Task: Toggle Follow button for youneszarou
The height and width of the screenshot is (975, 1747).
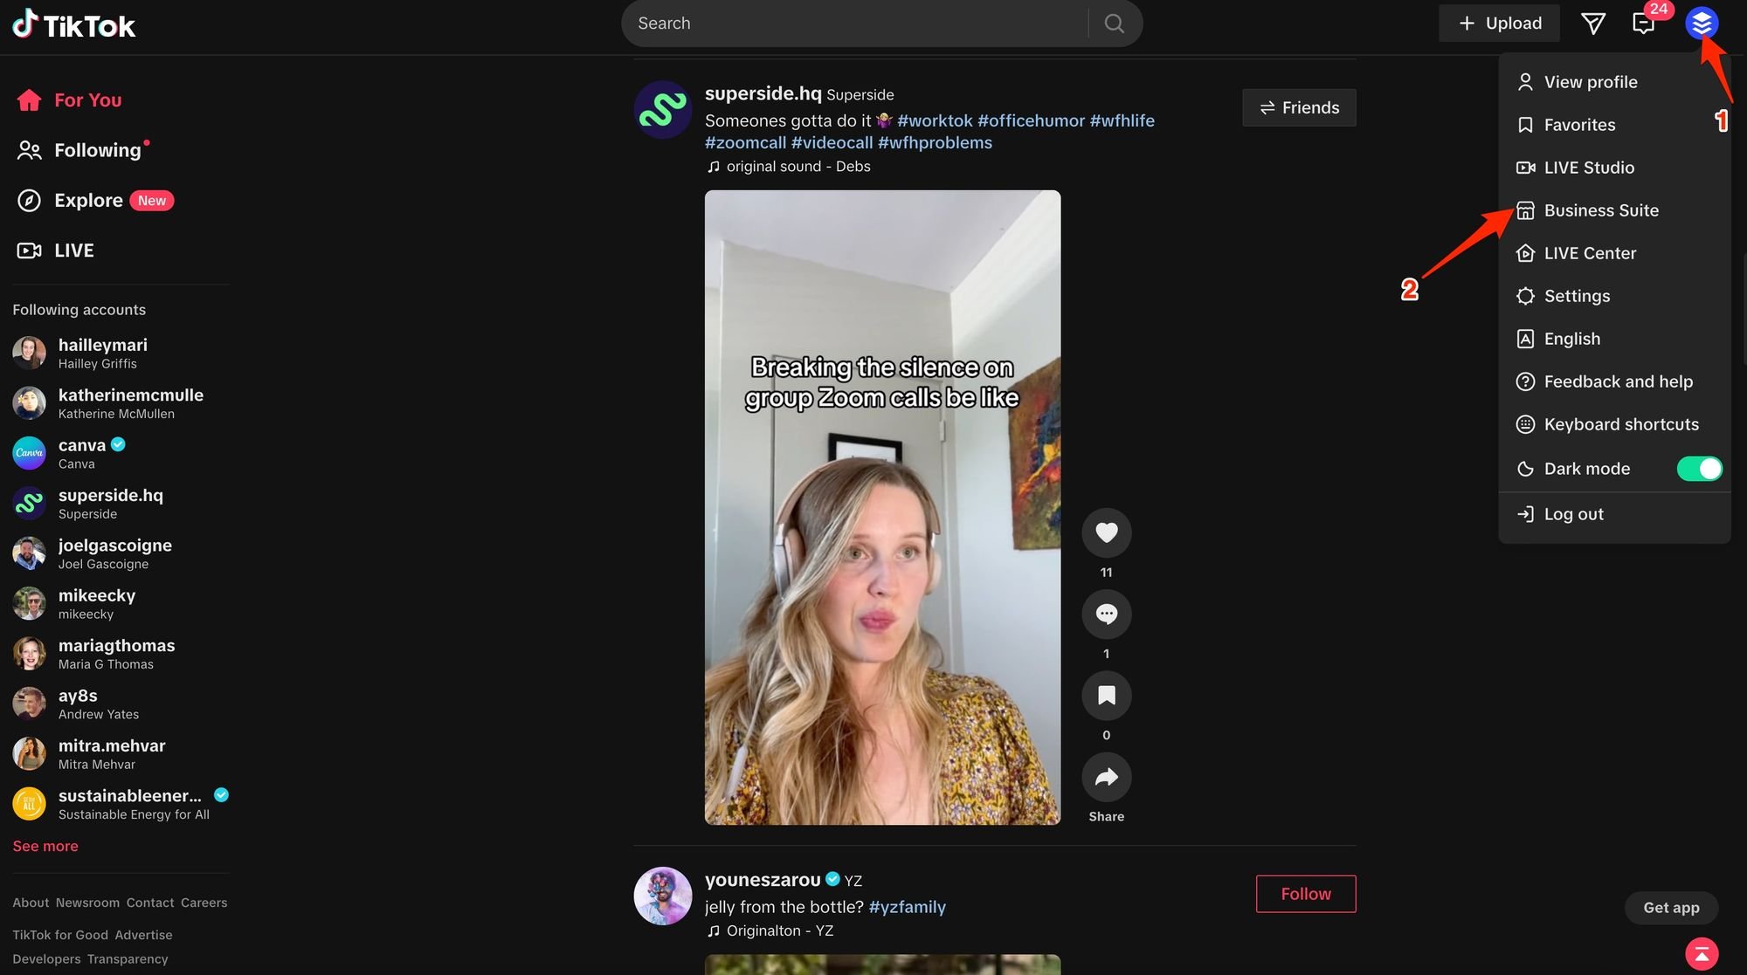Action: pyautogui.click(x=1306, y=894)
